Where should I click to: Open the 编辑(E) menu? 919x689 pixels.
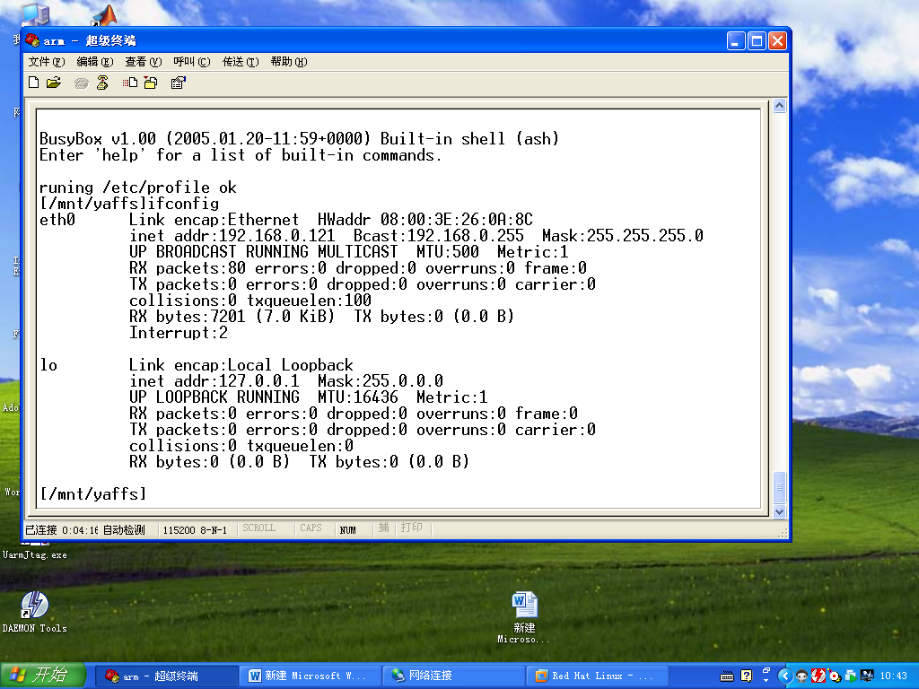[x=95, y=62]
